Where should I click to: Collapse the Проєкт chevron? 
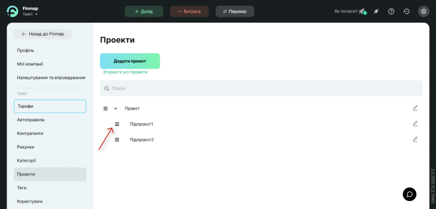click(x=116, y=108)
